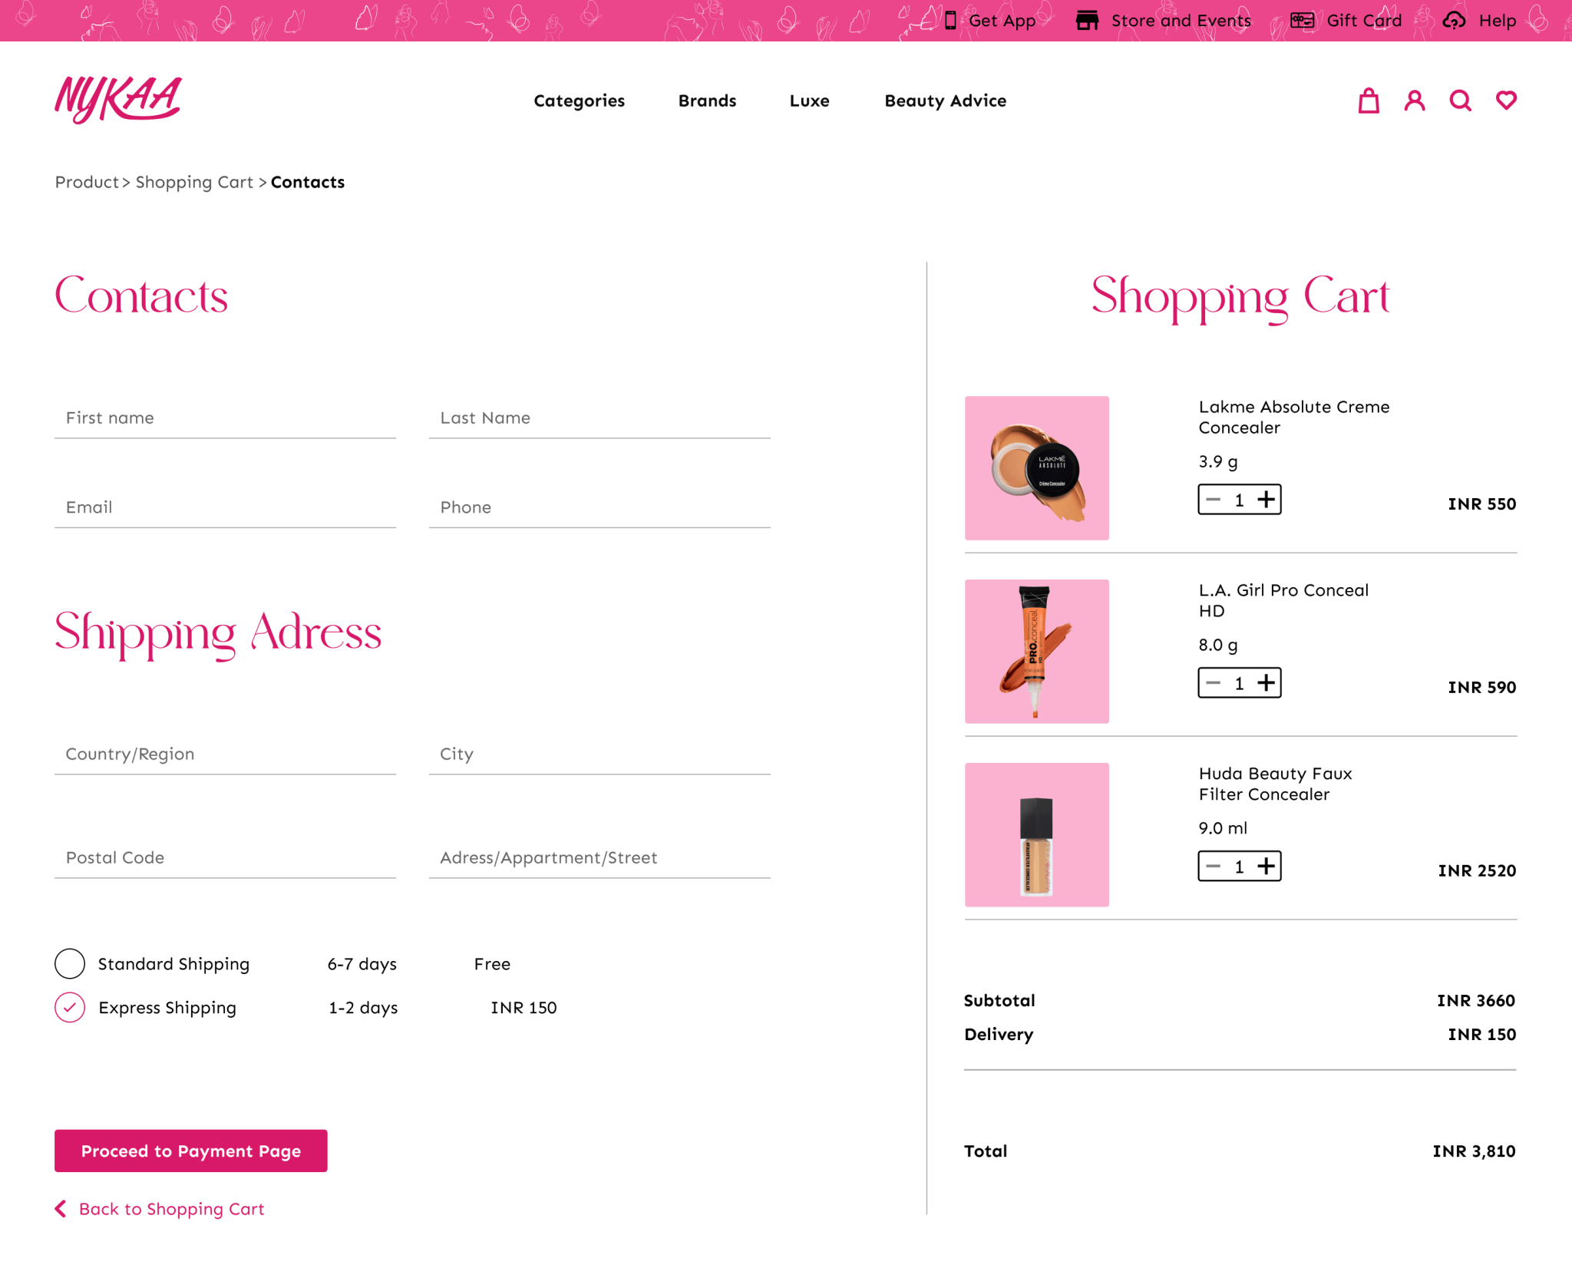This screenshot has width=1572, height=1278.
Task: Click the Get App link
Action: (x=1002, y=21)
